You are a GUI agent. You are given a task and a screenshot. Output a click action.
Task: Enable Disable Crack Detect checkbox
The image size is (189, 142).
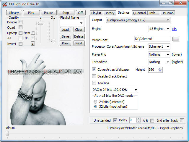tap(94, 76)
